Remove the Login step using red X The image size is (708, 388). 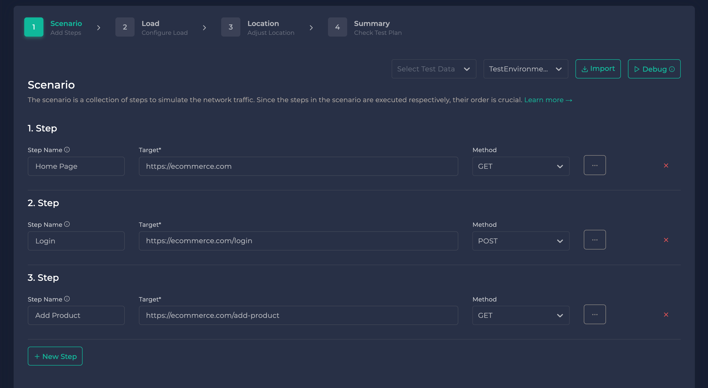pos(666,240)
